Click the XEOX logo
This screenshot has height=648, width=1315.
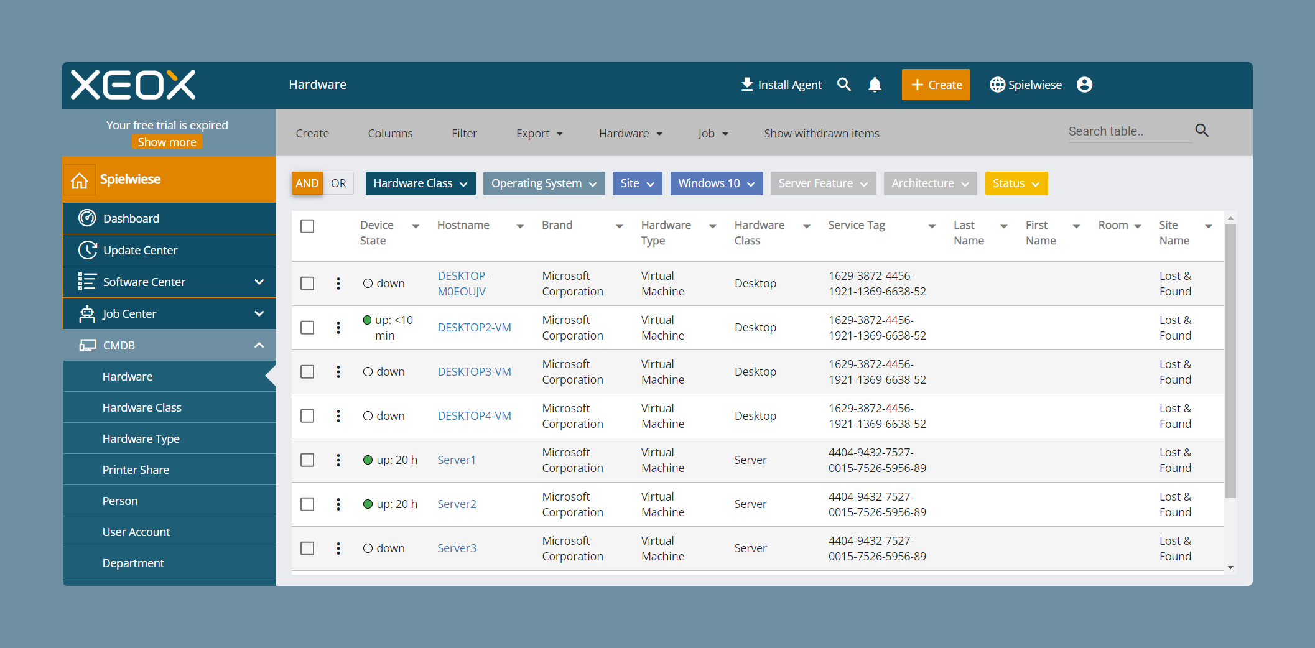coord(133,85)
